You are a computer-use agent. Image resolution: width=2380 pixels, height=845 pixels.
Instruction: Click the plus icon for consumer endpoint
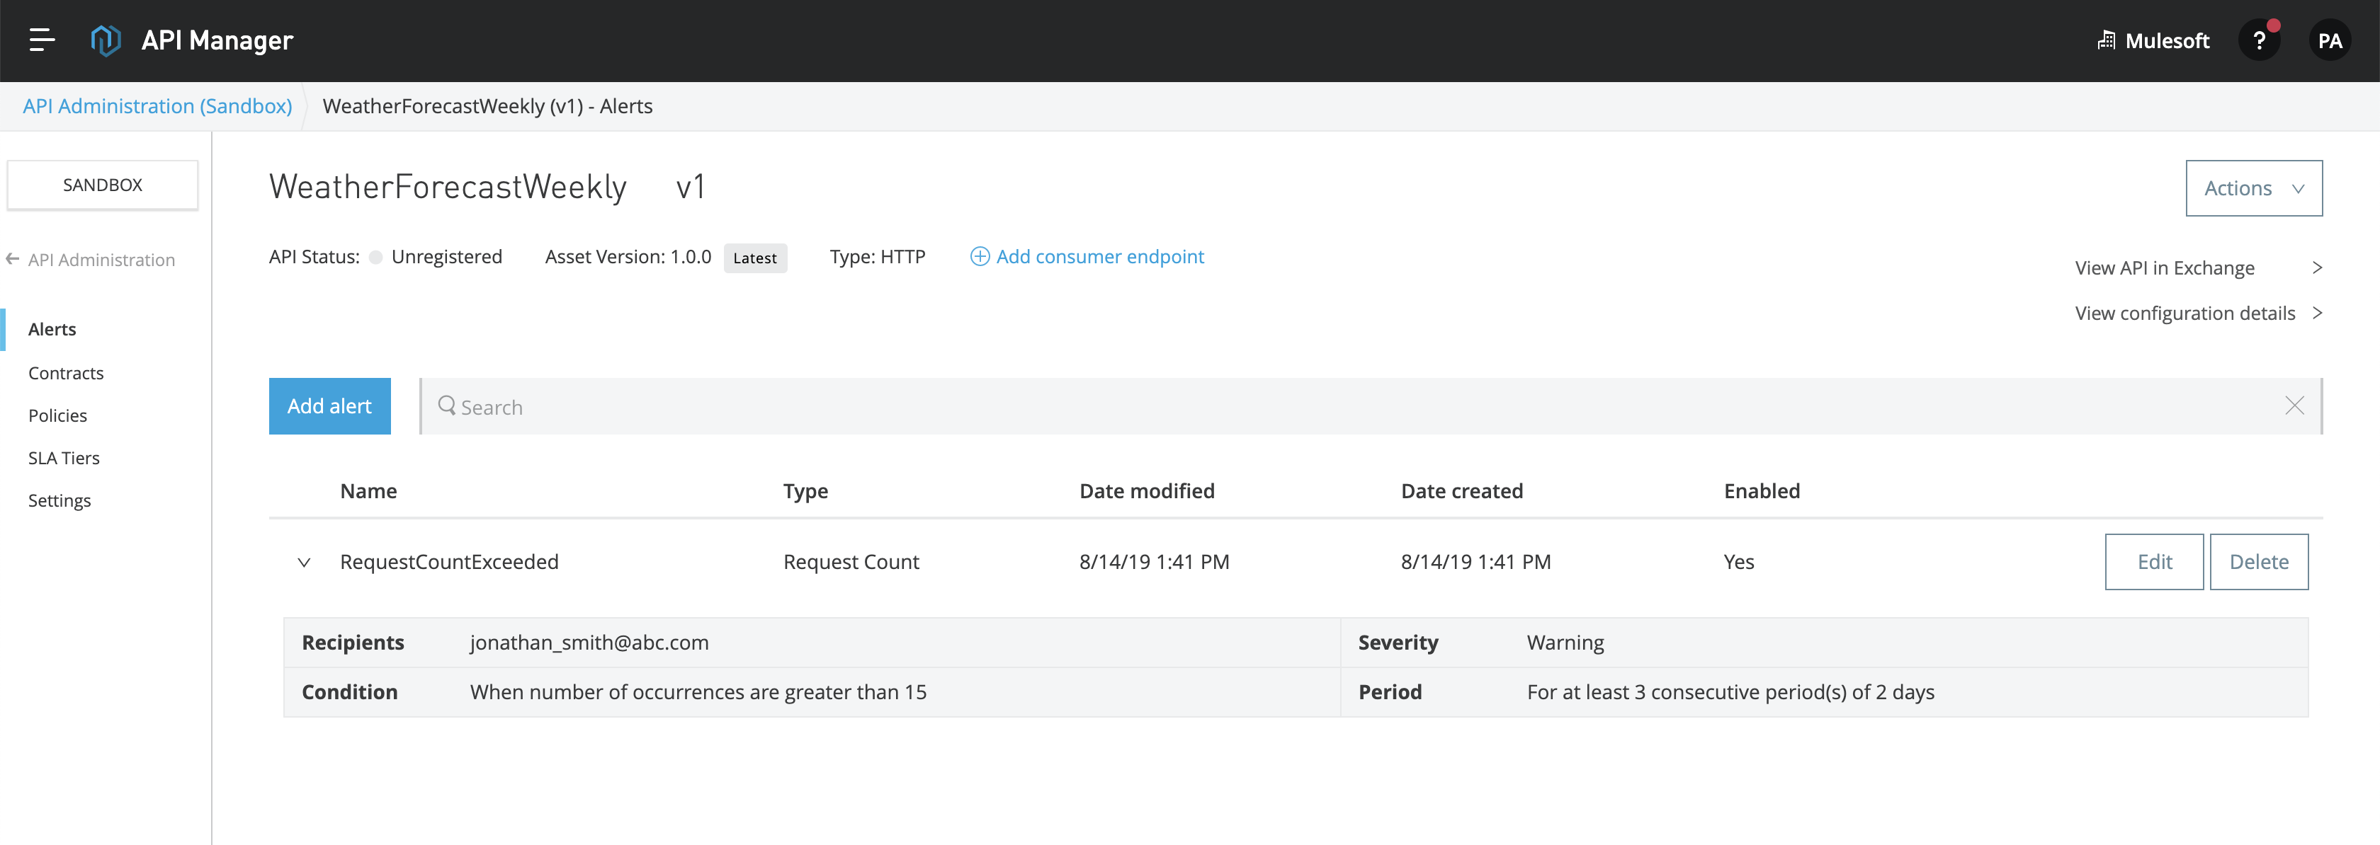980,257
